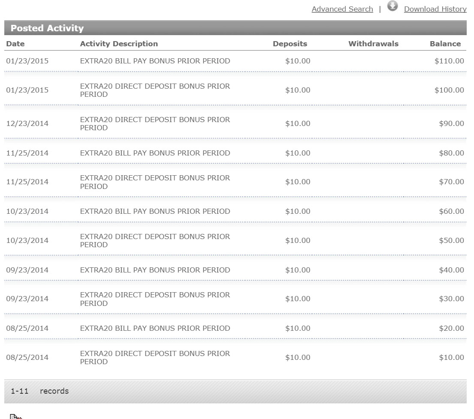Click the Withdrawals column header
The width and height of the screenshot is (474, 419).
click(x=373, y=44)
